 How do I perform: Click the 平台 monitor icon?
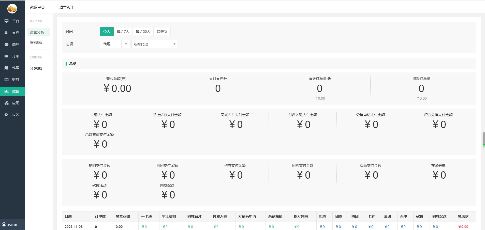7,21
